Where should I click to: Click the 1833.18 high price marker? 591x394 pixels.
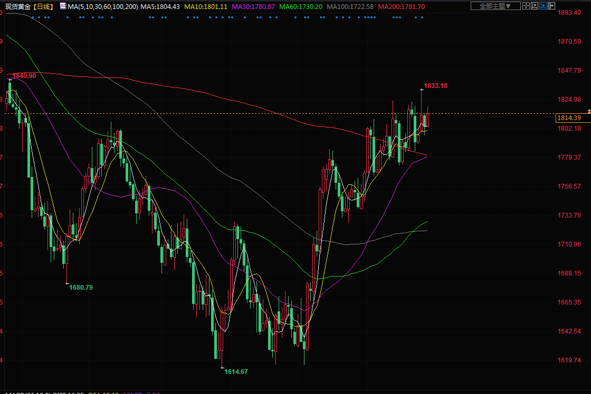coord(436,85)
